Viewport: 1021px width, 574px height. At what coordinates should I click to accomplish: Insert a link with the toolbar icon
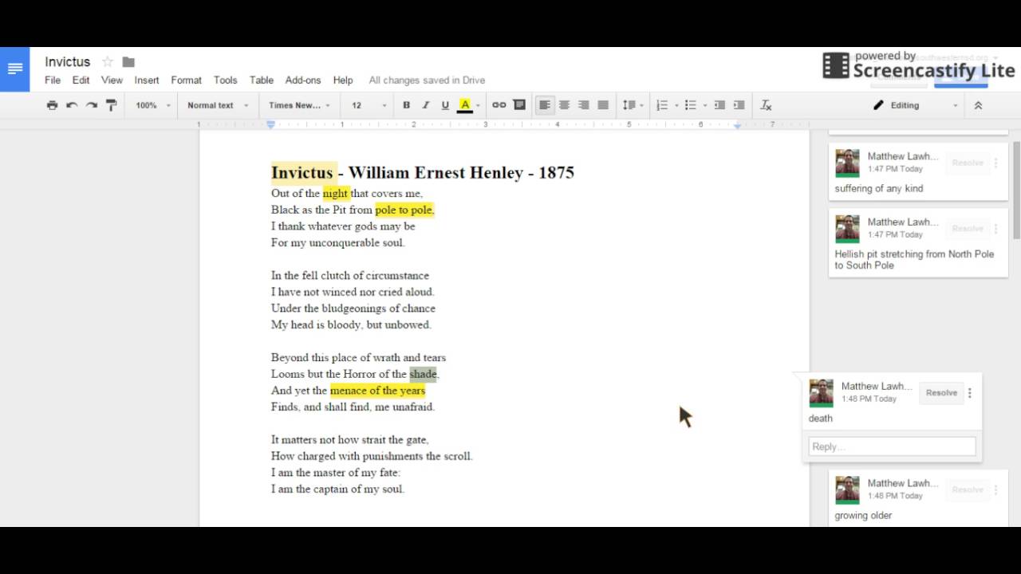tap(499, 105)
